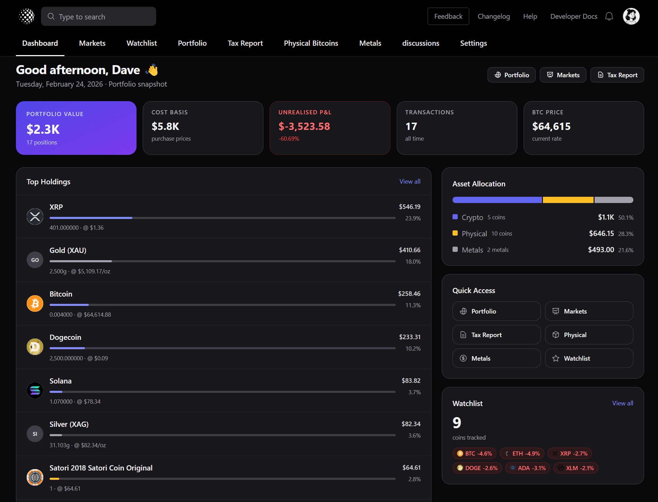
Task: Click the profile avatar in the top right
Action: (x=631, y=16)
